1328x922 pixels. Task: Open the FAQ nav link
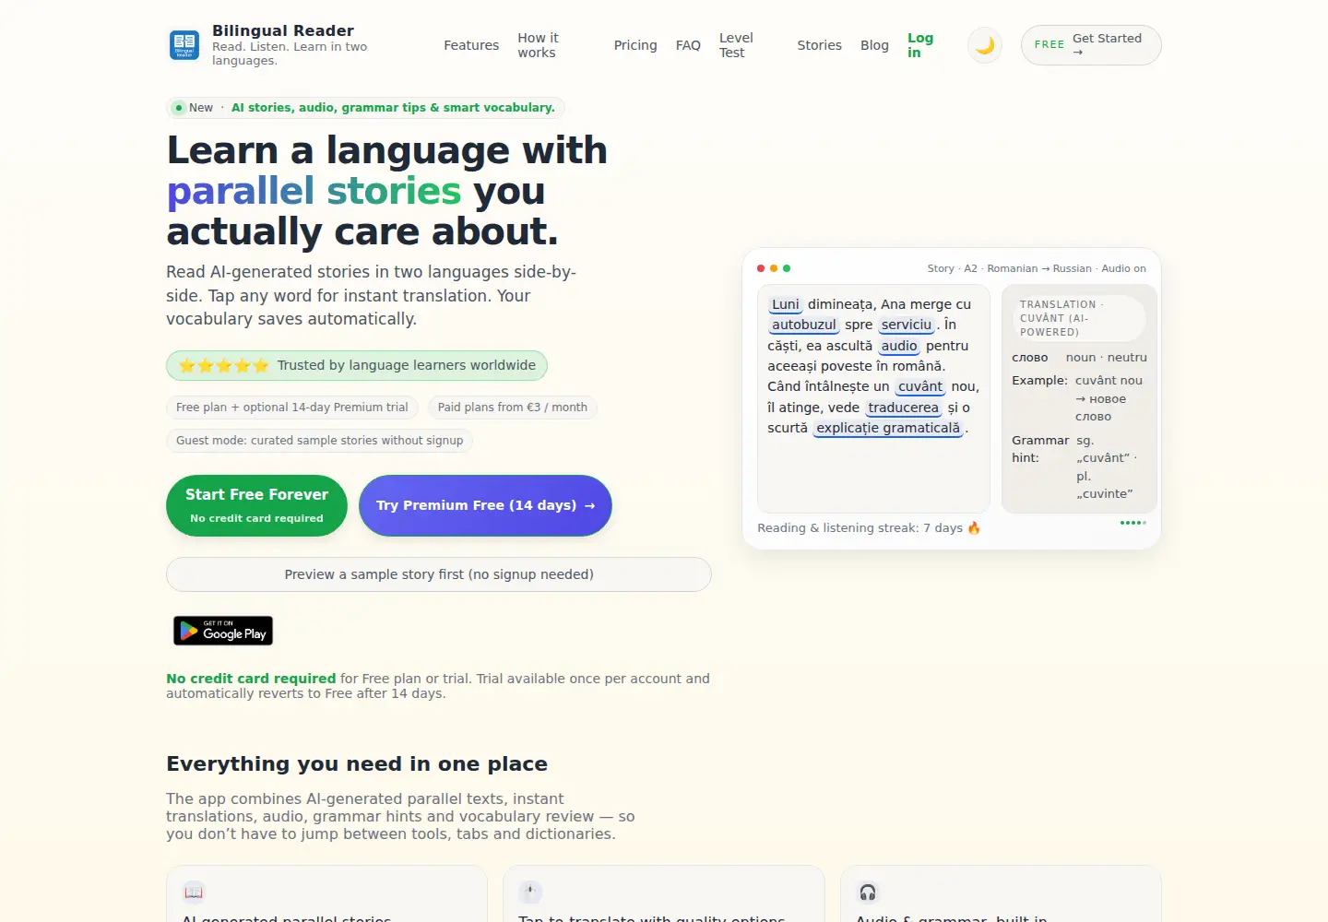(688, 45)
